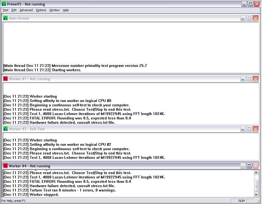
Task: Minimize the Main thread child window
Action: (x=243, y=18)
